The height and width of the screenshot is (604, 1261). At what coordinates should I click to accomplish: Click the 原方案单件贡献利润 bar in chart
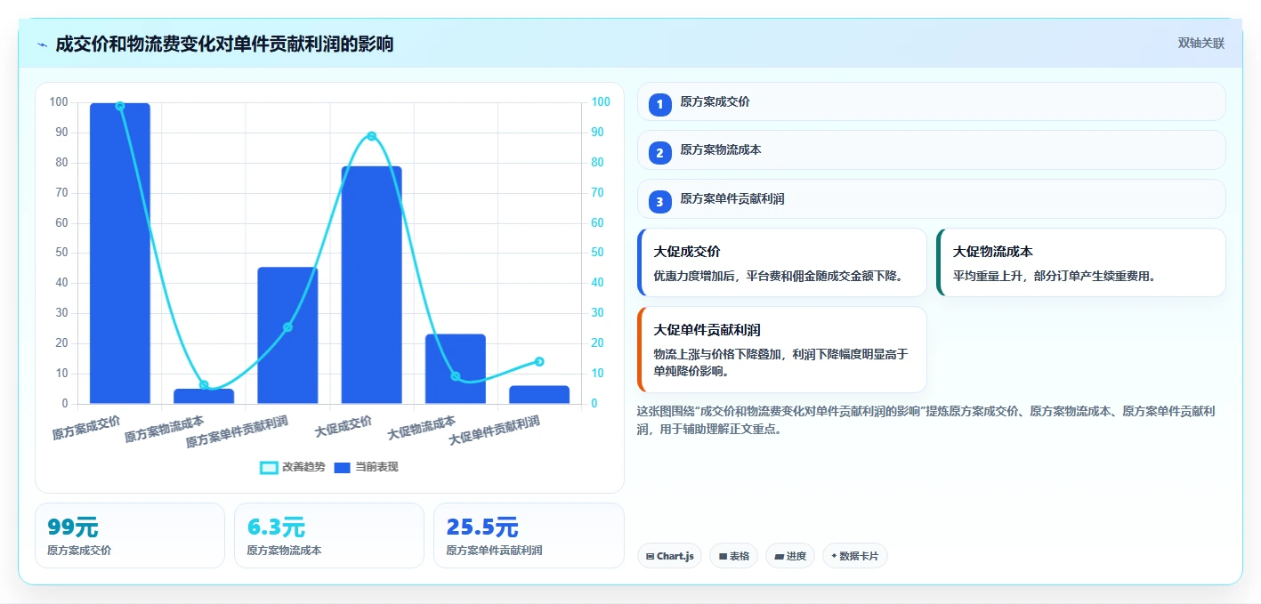point(287,335)
